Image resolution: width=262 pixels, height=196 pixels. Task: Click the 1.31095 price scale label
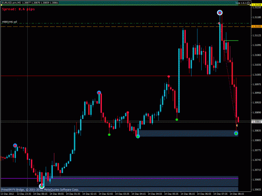pos(257,45)
